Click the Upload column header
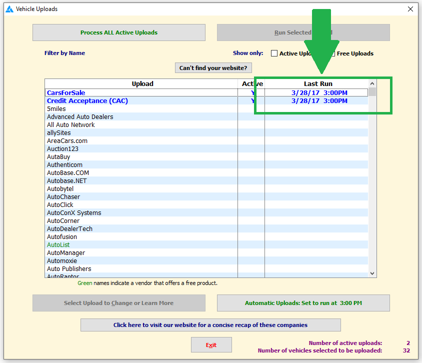This screenshot has height=363, width=422. 141,83
